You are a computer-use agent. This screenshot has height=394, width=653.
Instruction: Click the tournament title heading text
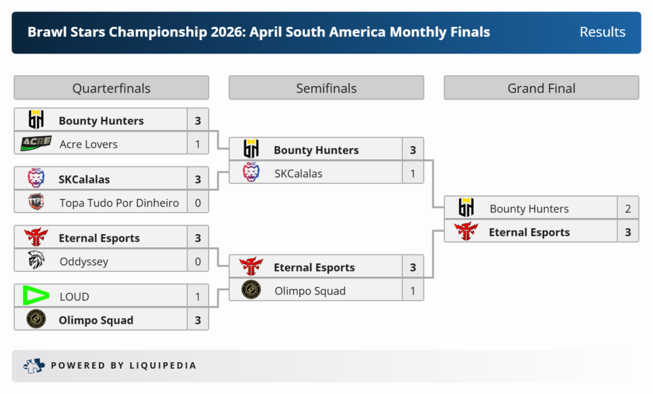(259, 32)
